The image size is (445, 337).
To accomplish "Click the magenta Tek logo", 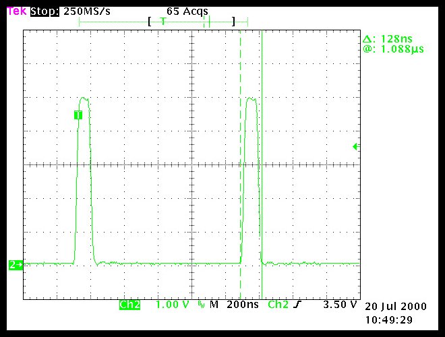I will click(x=17, y=11).
